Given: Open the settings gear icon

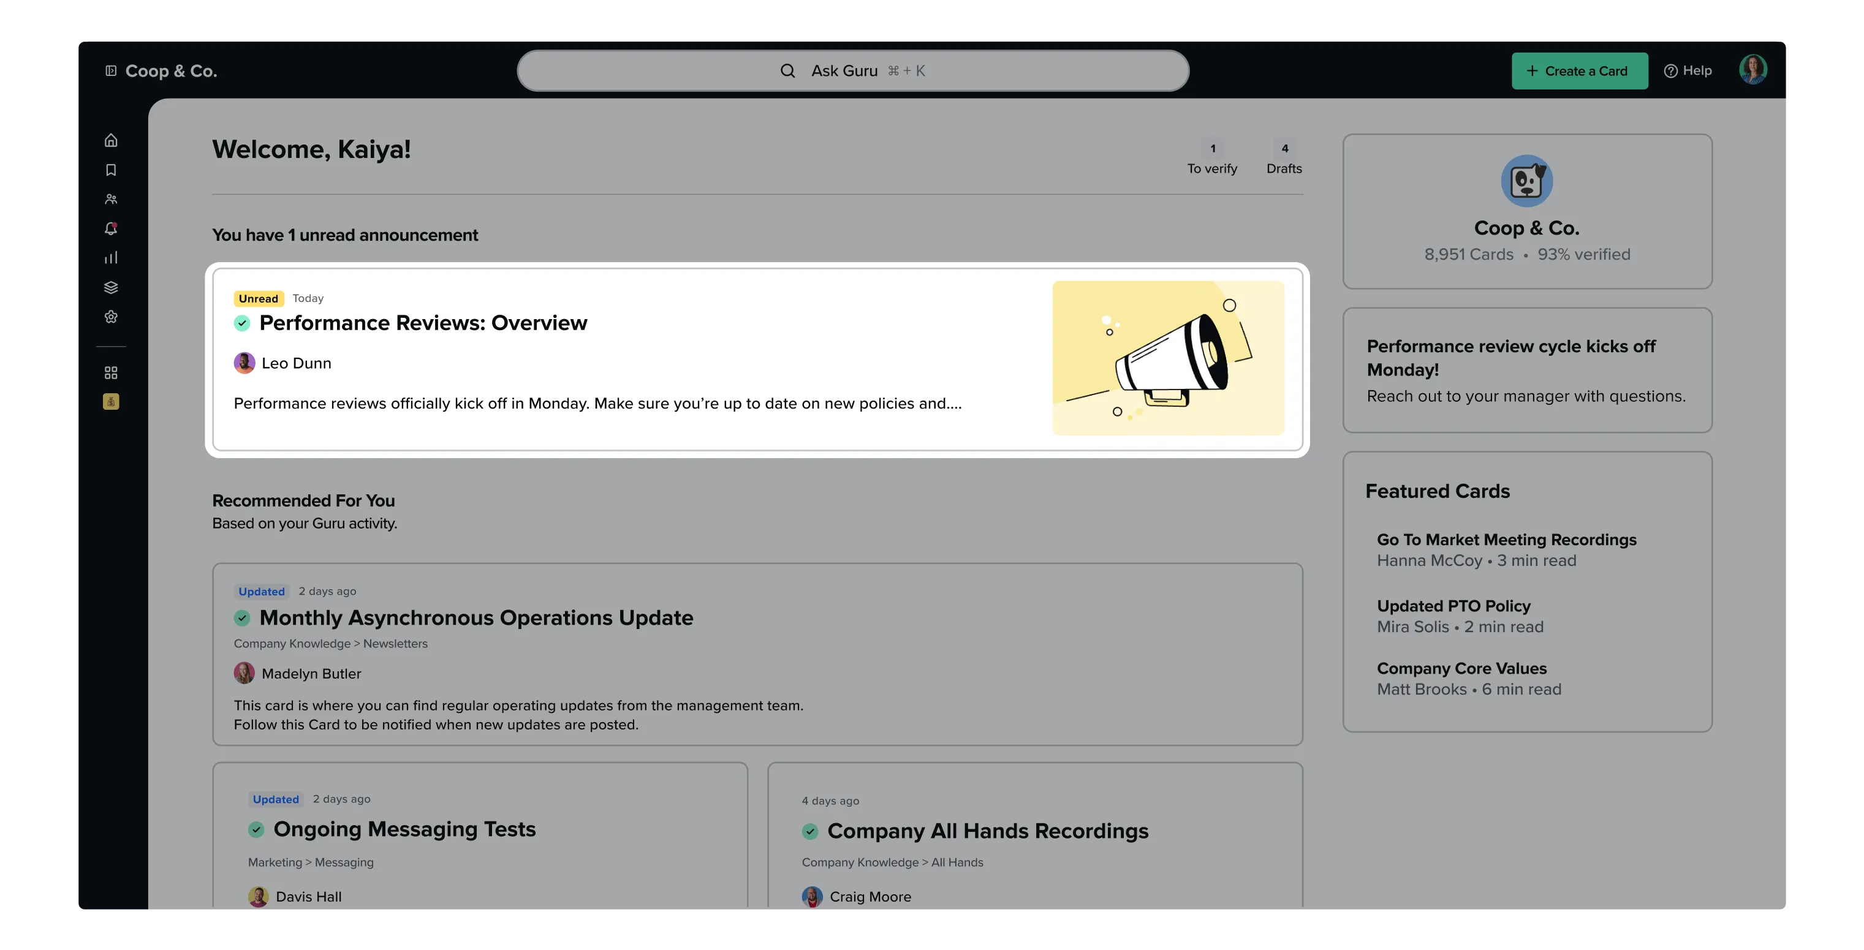Looking at the screenshot, I should click(111, 317).
